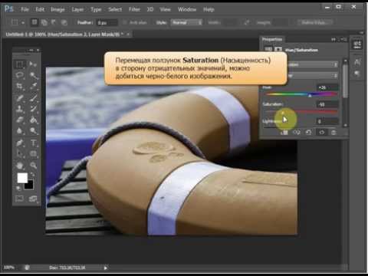Delete this adjustment layer trash icon
The height and width of the screenshot is (276, 368).
333,133
